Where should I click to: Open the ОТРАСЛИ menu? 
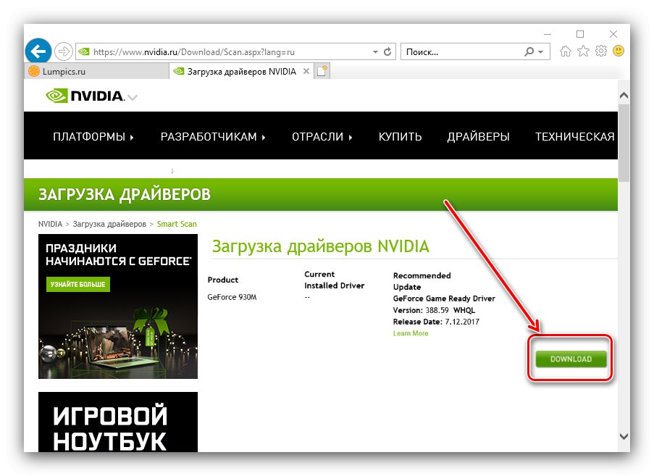322,137
